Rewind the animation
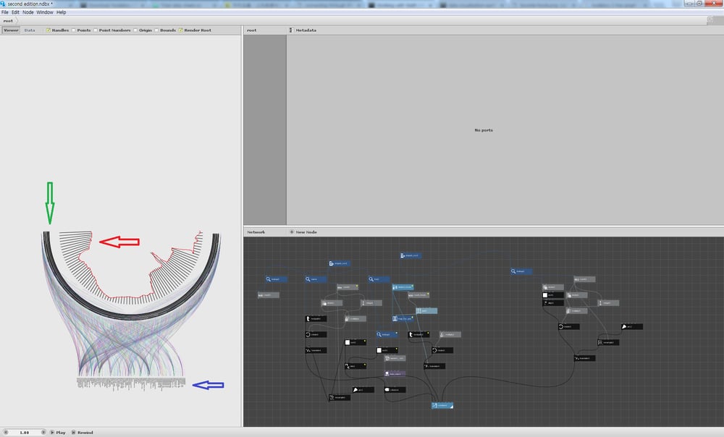 click(83, 433)
